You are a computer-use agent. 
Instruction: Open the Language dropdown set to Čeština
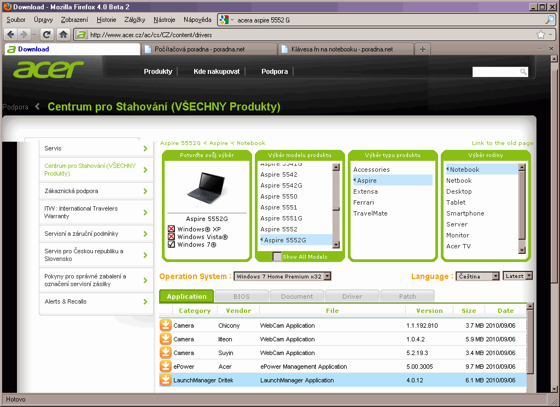[477, 276]
